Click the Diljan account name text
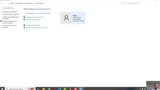Viewport: 160px width, 90px height. pyautogui.click(x=75, y=15)
